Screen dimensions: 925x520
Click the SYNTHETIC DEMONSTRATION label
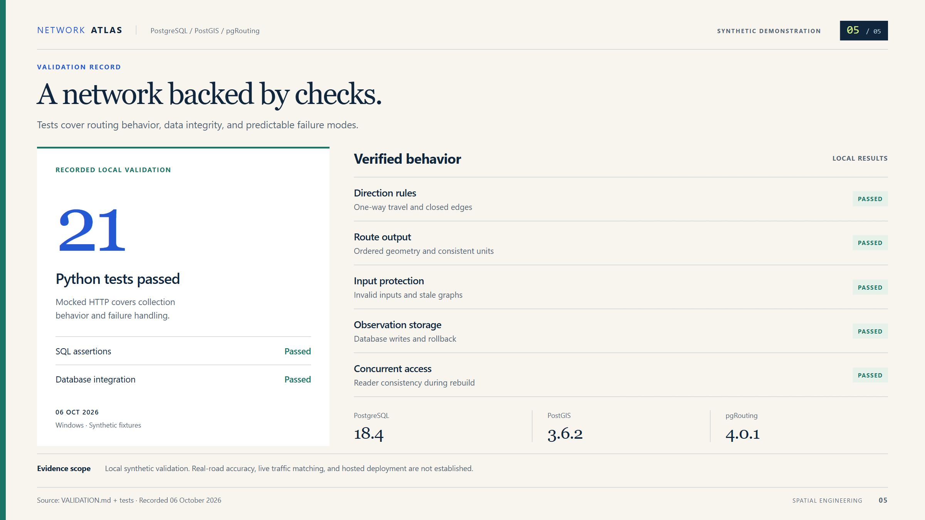[x=769, y=31]
